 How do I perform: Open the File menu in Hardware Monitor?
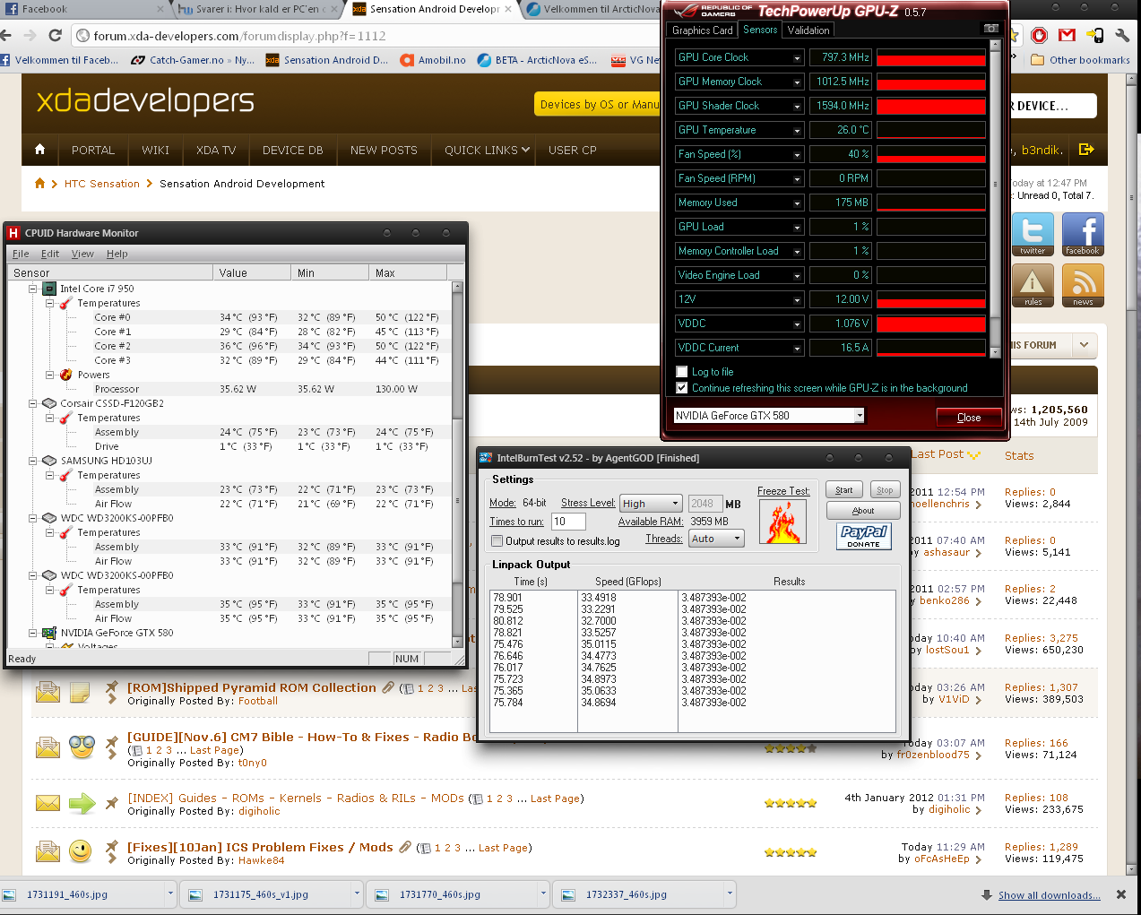tap(21, 254)
